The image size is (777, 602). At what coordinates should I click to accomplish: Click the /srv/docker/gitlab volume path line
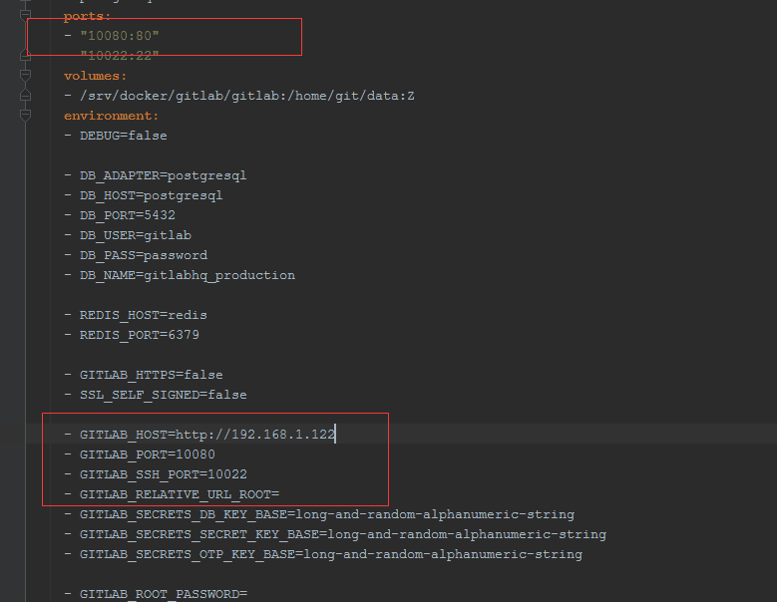pyautogui.click(x=239, y=96)
